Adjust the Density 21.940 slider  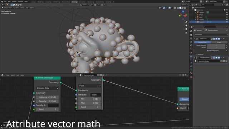click(47, 101)
